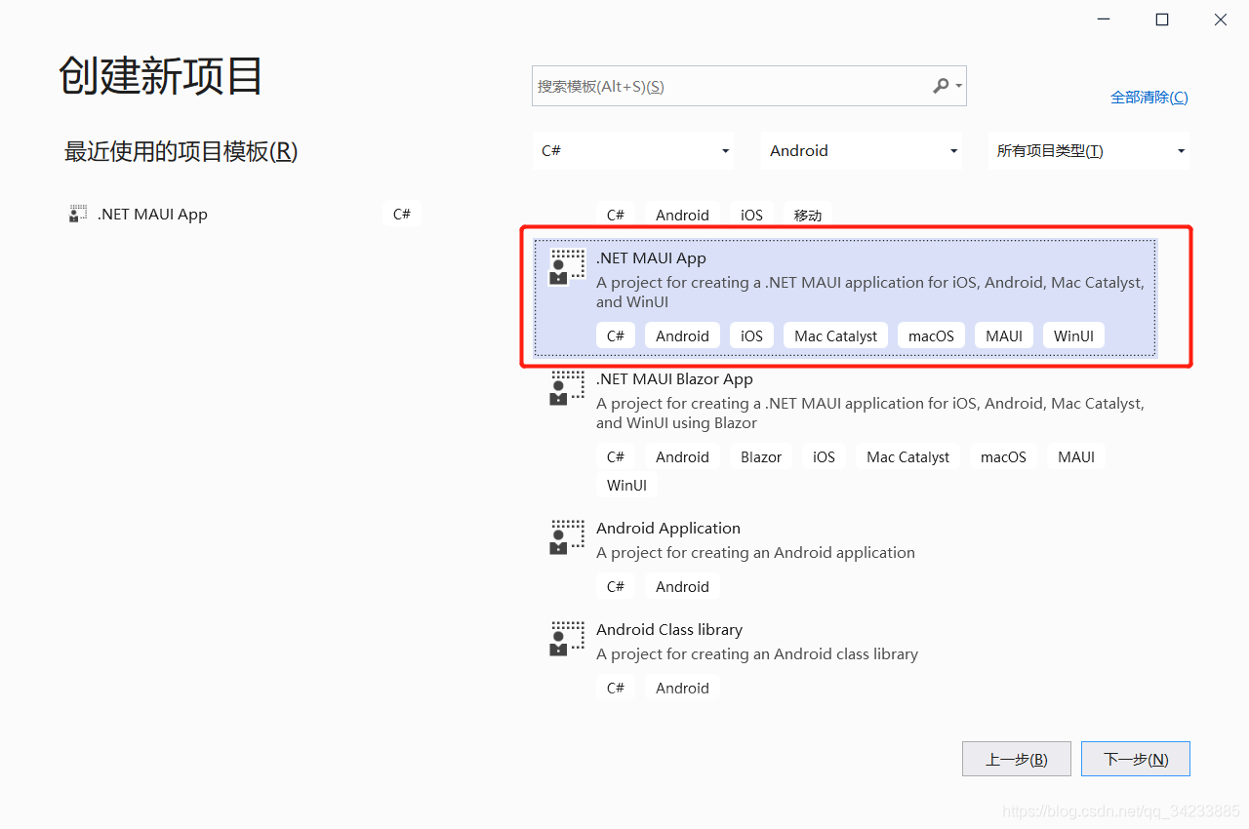Screen dimensions: 1249x829
Task: Maximize the dialog window
Action: tap(1162, 20)
